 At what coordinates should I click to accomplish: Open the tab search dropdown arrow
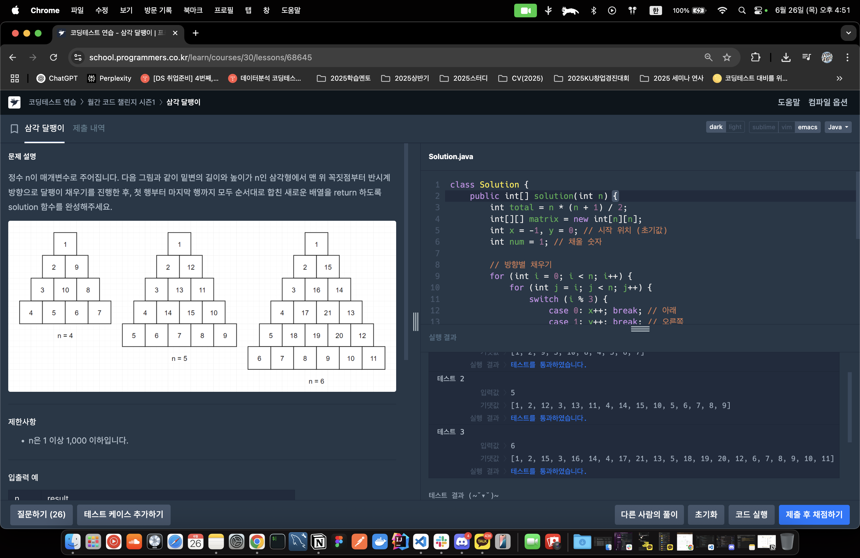point(848,33)
